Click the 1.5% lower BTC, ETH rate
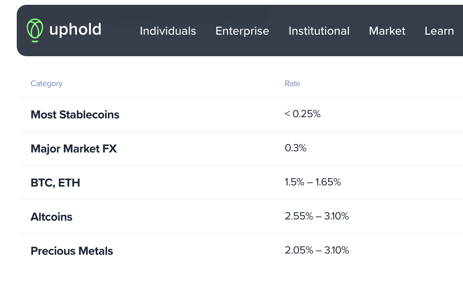This screenshot has height=290, width=463. (294, 182)
